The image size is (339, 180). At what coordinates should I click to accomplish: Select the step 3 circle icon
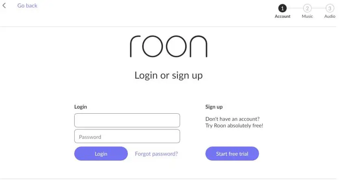pyautogui.click(x=330, y=8)
